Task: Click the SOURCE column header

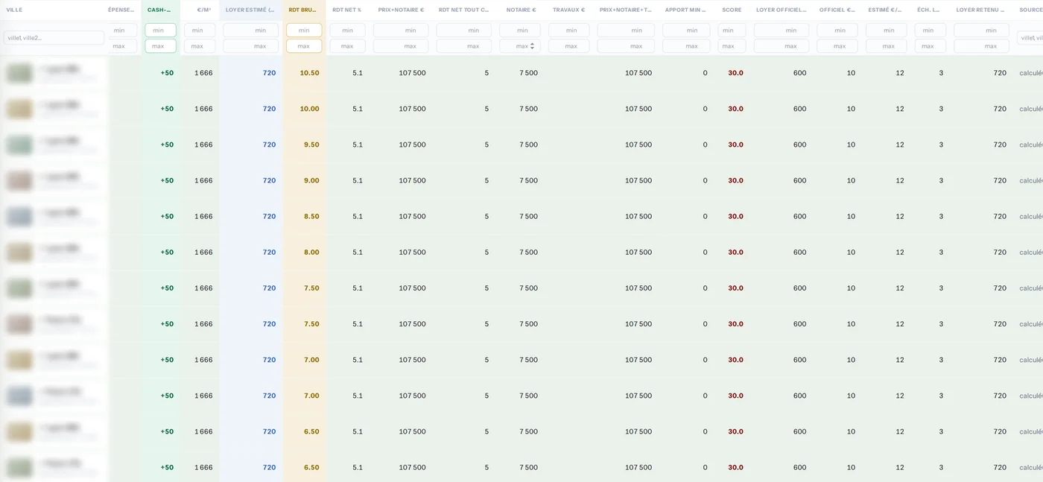Action: (x=1031, y=10)
